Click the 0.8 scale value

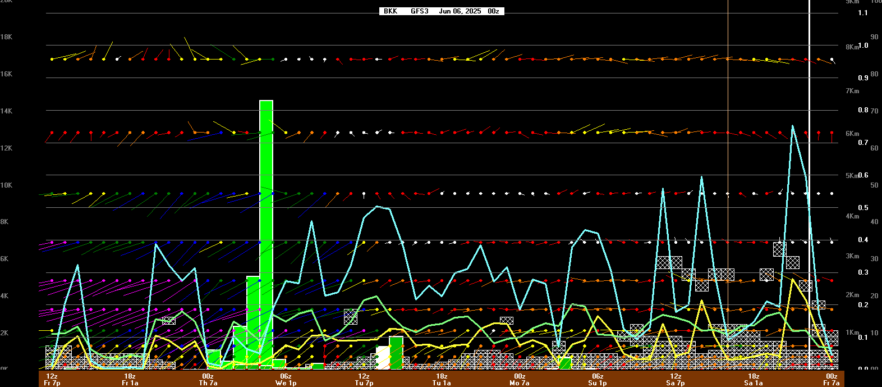click(x=863, y=110)
